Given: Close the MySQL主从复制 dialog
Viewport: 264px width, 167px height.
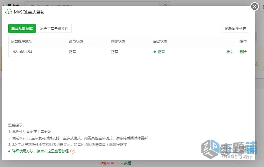Looking at the screenshot, I should coord(254,6).
